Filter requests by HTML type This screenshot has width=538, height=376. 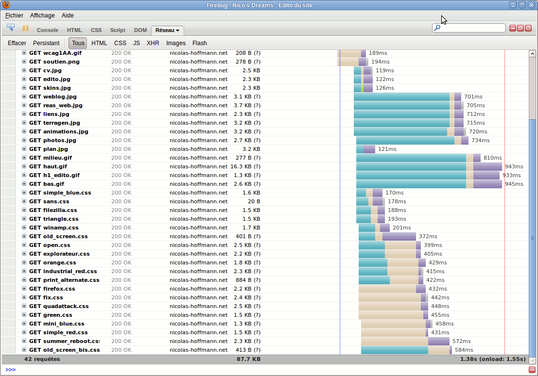coord(99,43)
